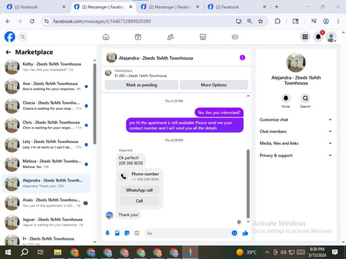Viewport: 346px width, 259px height.
Task: Click the chat messages scrollbar
Action: (x=248, y=184)
